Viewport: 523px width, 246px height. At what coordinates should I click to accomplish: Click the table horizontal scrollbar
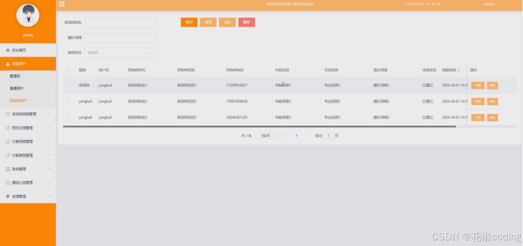click(259, 126)
